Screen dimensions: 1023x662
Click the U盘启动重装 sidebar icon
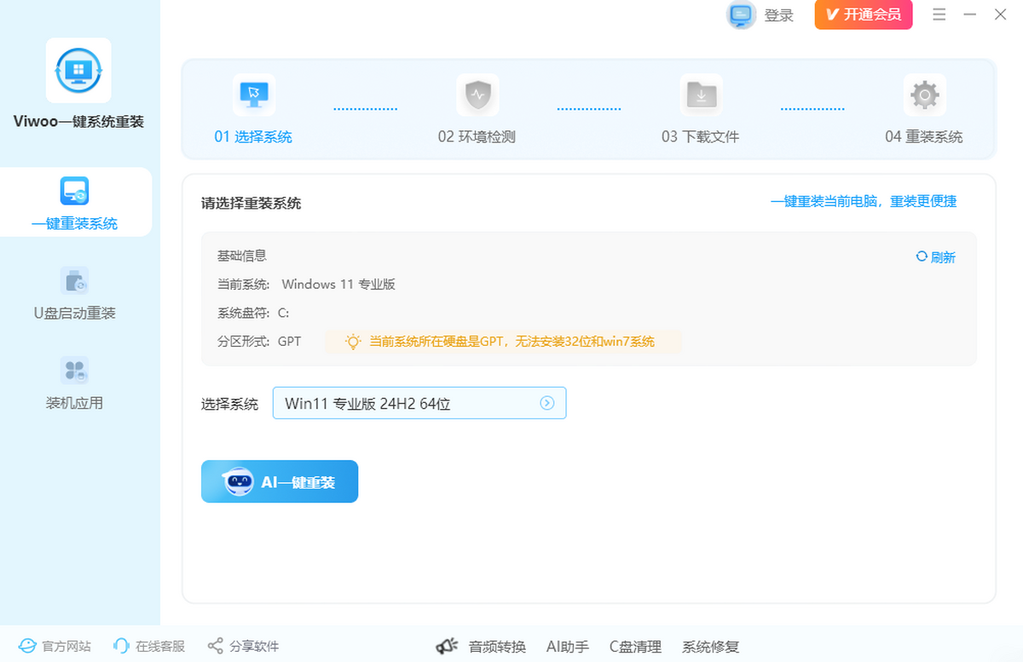pos(74,280)
